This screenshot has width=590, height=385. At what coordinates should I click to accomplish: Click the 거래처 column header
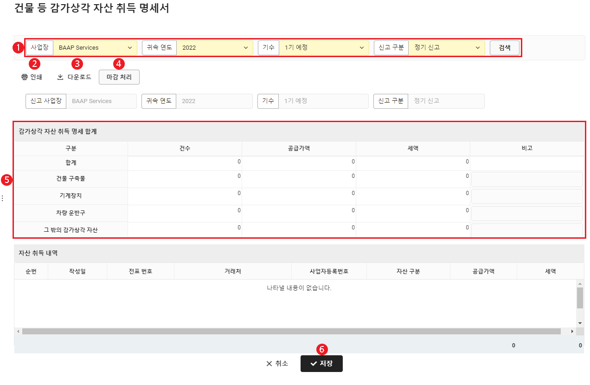tap(232, 271)
